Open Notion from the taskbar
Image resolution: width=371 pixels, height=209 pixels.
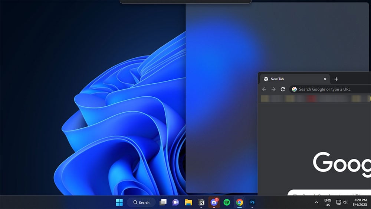click(201, 202)
